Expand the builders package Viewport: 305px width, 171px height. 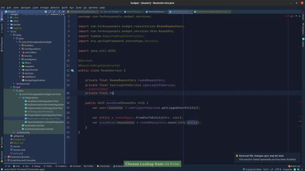(20, 46)
